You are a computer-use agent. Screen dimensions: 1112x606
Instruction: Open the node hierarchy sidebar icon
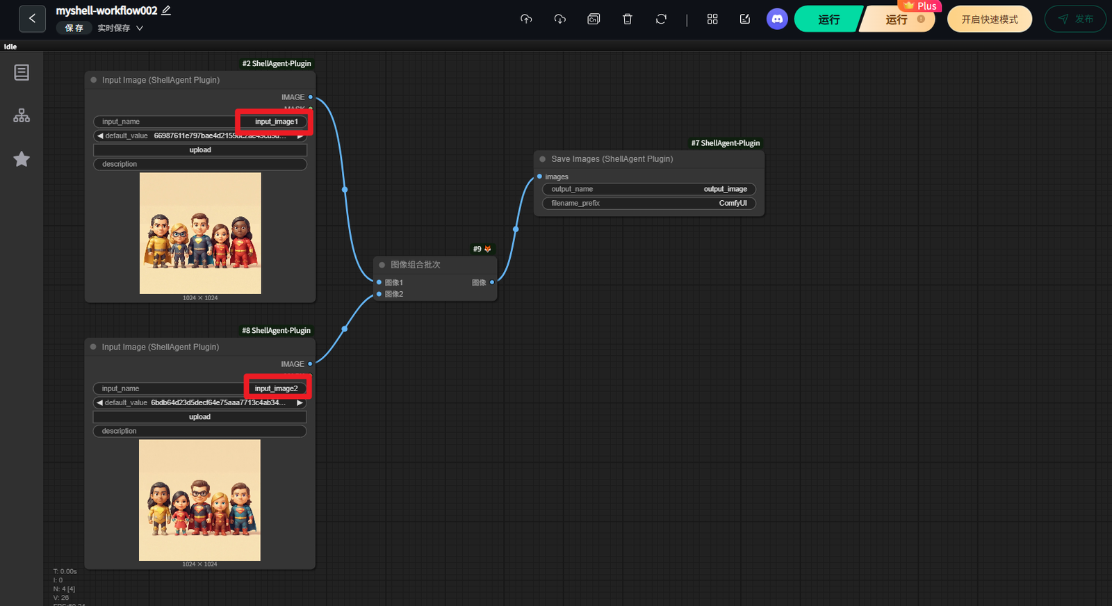(x=22, y=115)
